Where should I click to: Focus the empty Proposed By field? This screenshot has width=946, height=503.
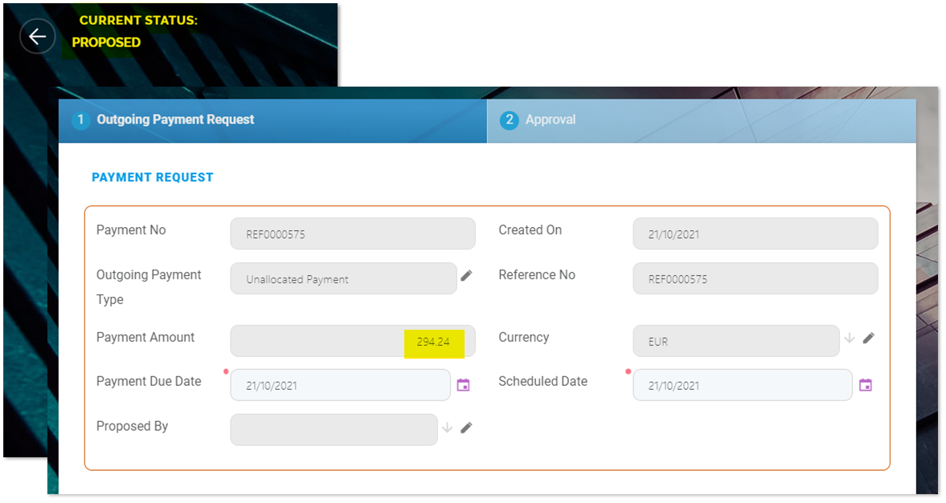tap(334, 429)
